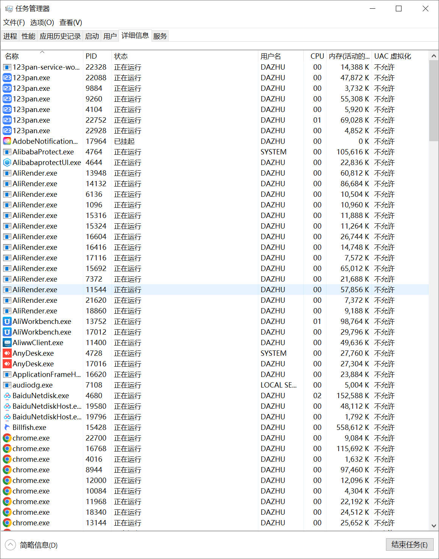Image resolution: width=439 pixels, height=559 pixels.
Task: Select the AnyDesk.exe icon with PID 4728
Action: [7, 353]
